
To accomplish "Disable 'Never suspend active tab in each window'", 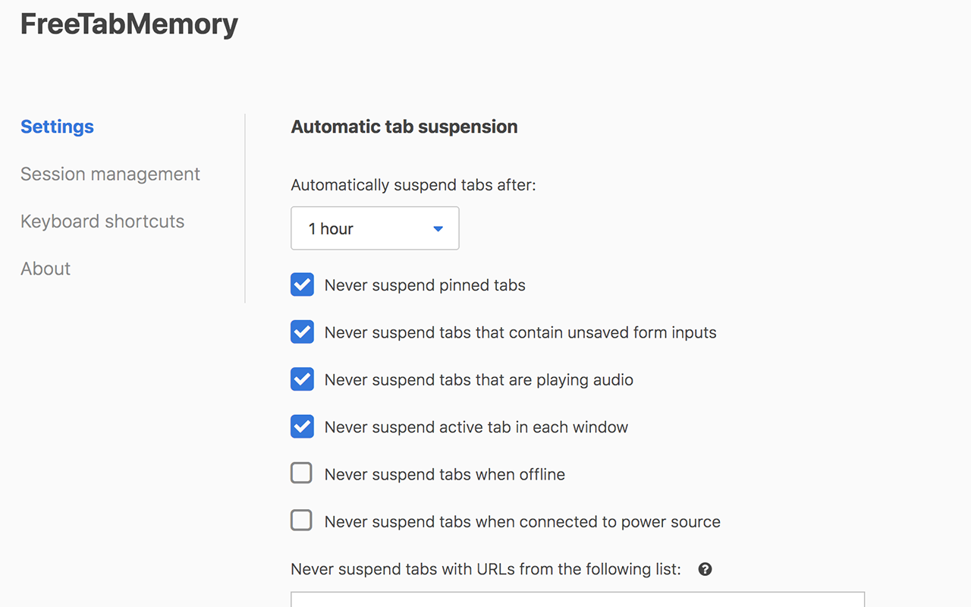I will [x=302, y=426].
